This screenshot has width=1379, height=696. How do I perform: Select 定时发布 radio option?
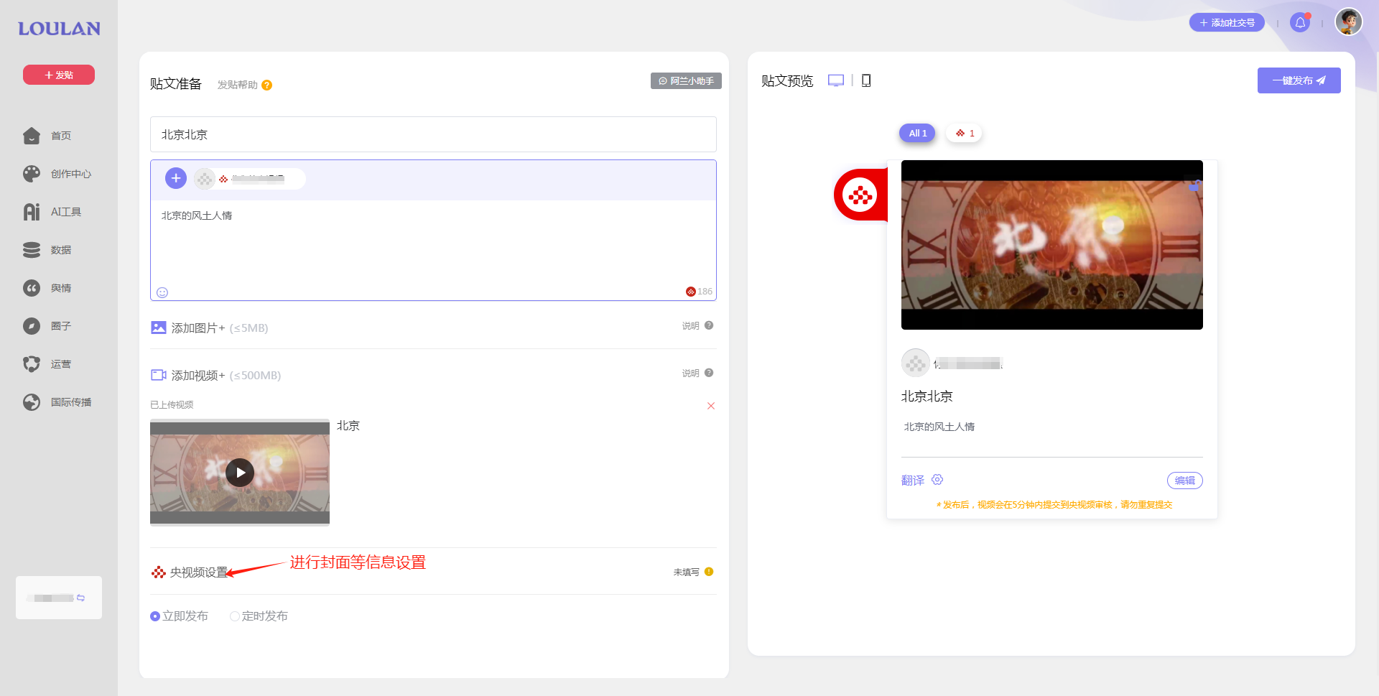click(235, 616)
